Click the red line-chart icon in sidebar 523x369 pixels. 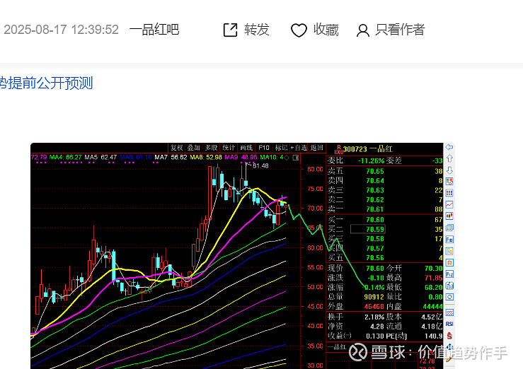coord(449,204)
